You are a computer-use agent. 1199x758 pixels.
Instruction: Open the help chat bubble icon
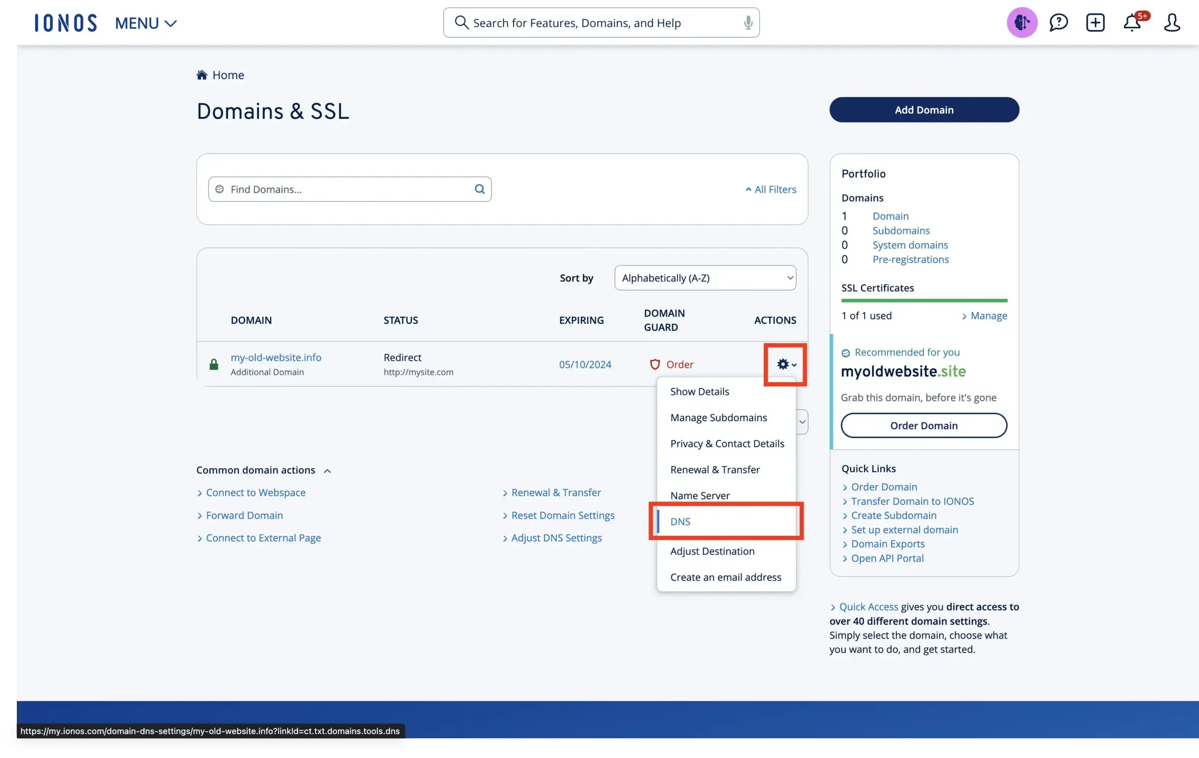click(x=1058, y=22)
